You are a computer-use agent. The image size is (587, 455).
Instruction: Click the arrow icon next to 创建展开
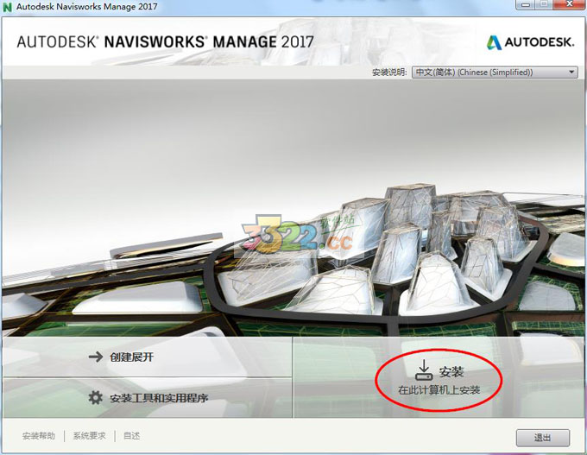tap(96, 357)
